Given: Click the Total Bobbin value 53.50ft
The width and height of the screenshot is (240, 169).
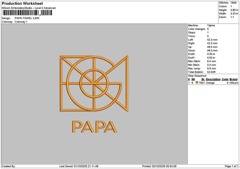Looking at the screenshot, I should point(211,72).
